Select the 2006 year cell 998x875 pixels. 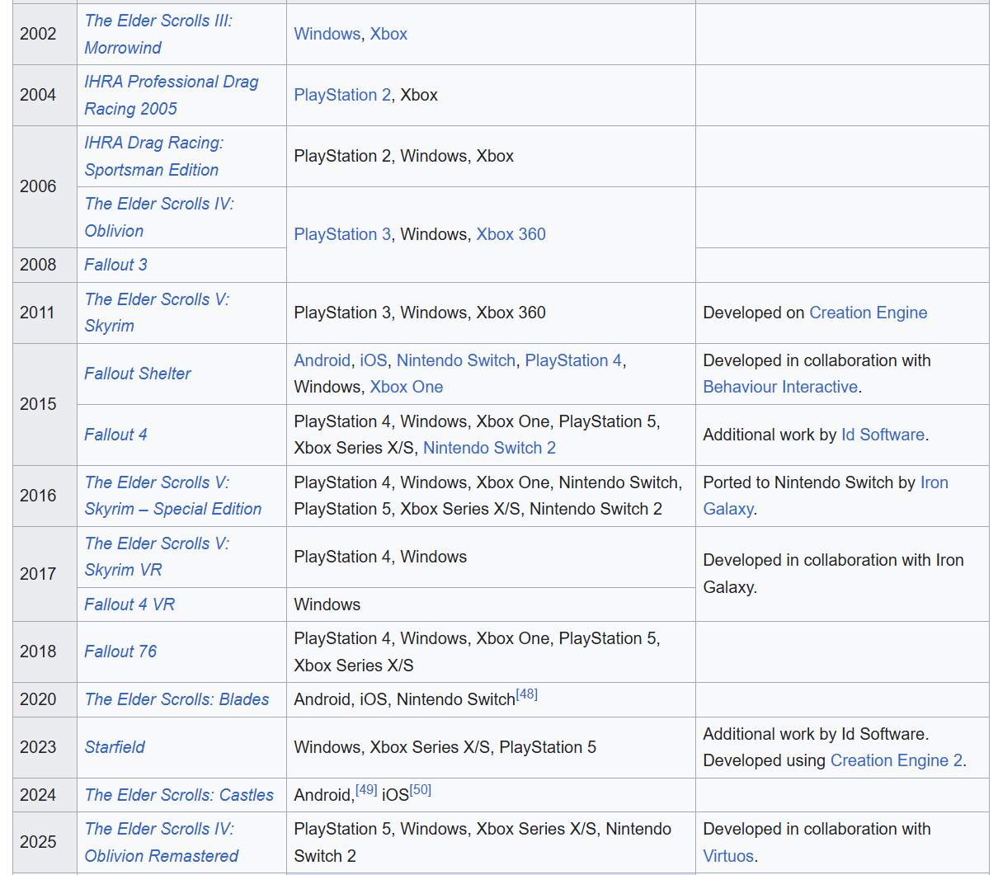(45, 186)
